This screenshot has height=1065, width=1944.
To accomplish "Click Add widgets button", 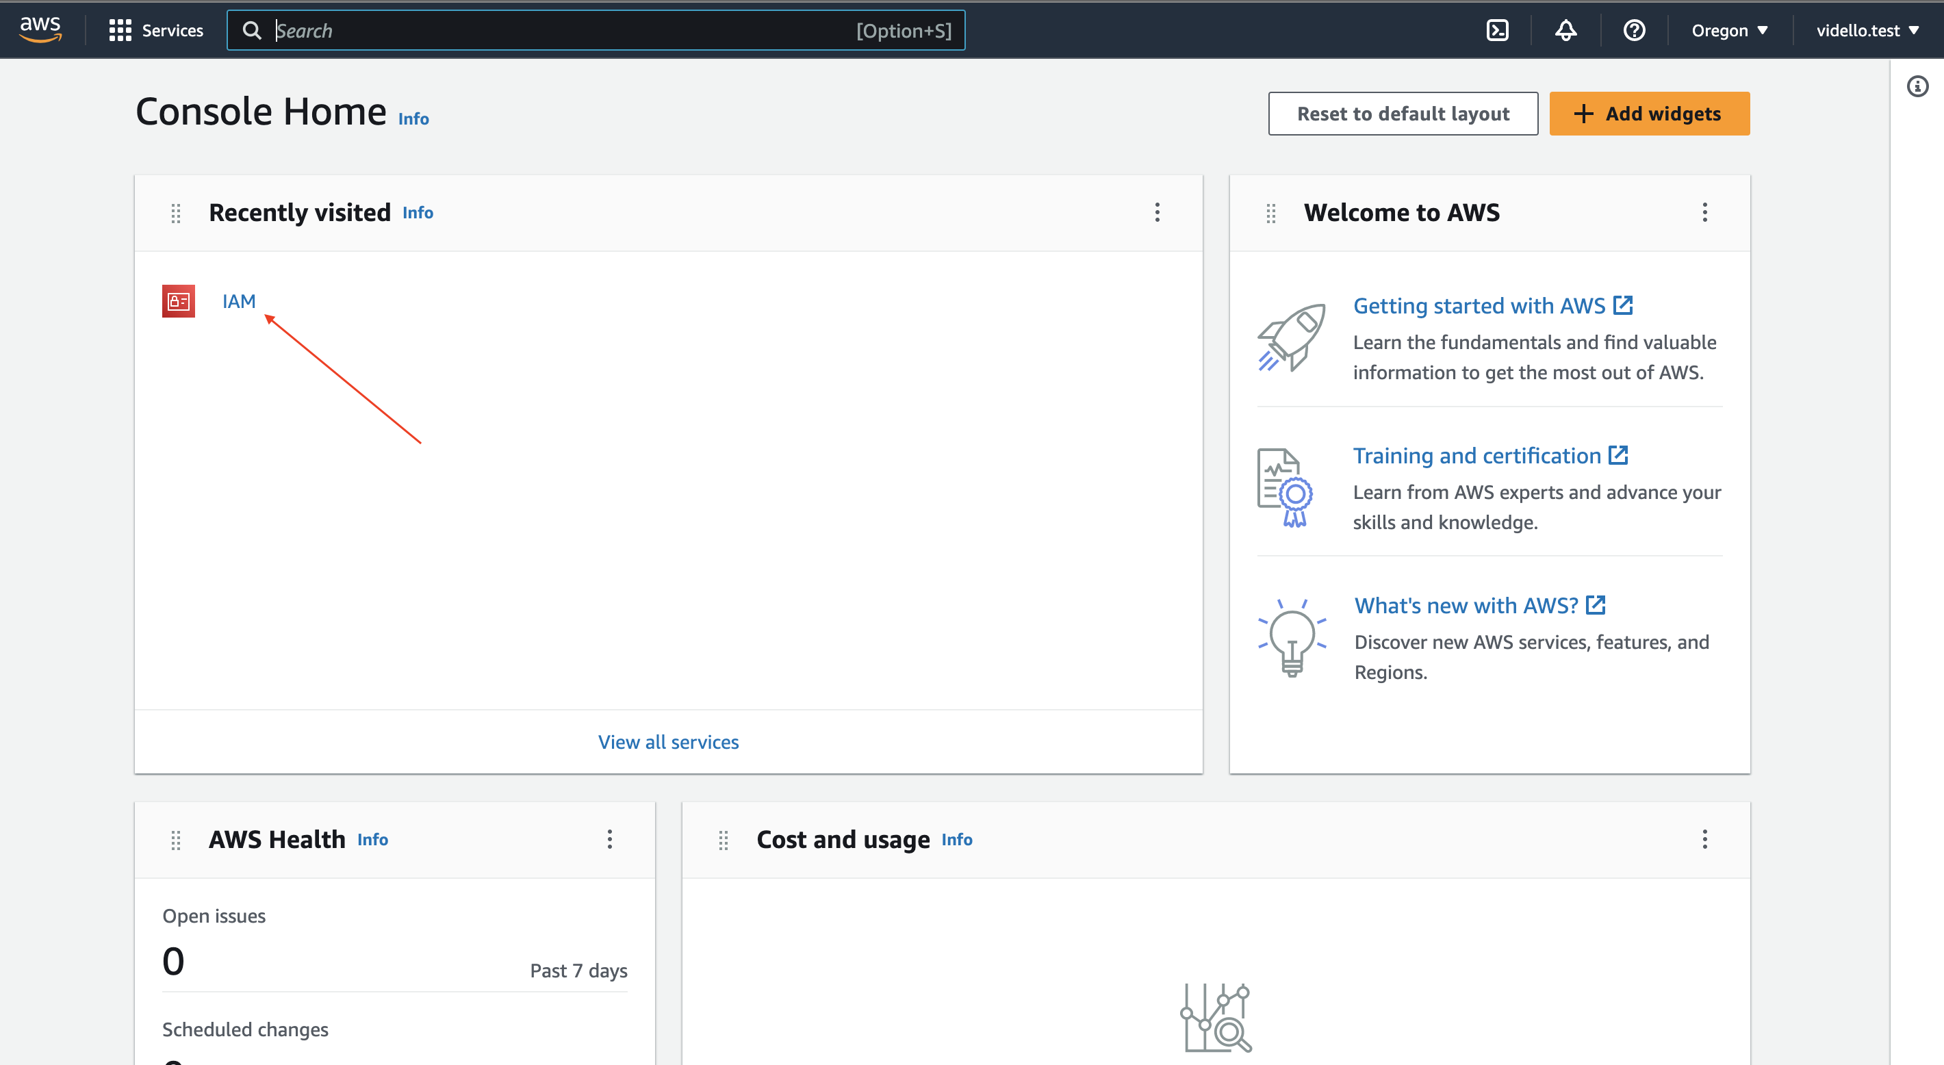I will pos(1649,113).
